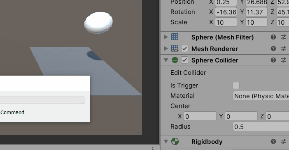The width and height of the screenshot is (289, 150).
Task: Click the Rigidbody component icon
Action: pyautogui.click(x=175, y=141)
